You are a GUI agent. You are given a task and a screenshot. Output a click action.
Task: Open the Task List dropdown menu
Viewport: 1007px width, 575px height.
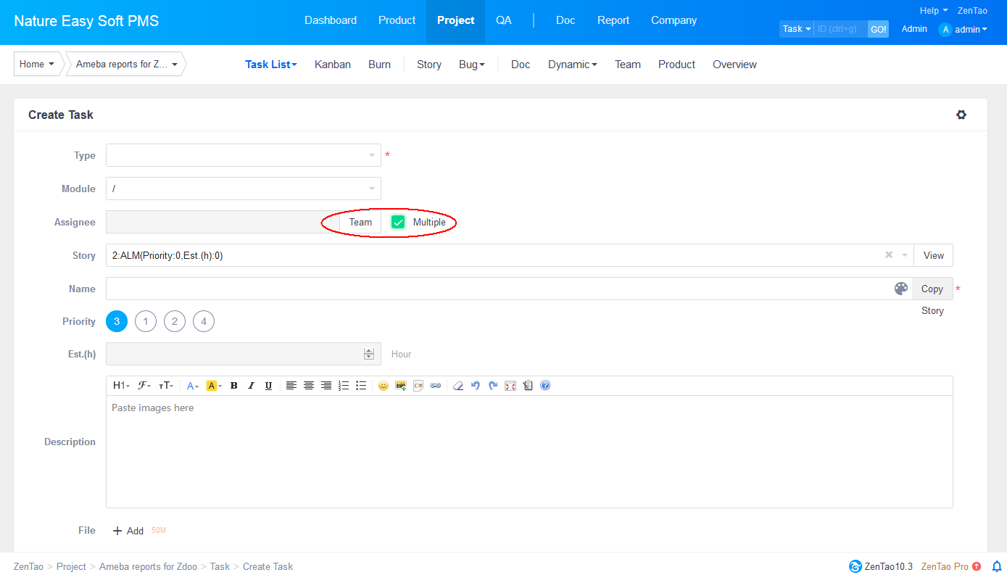[270, 65]
